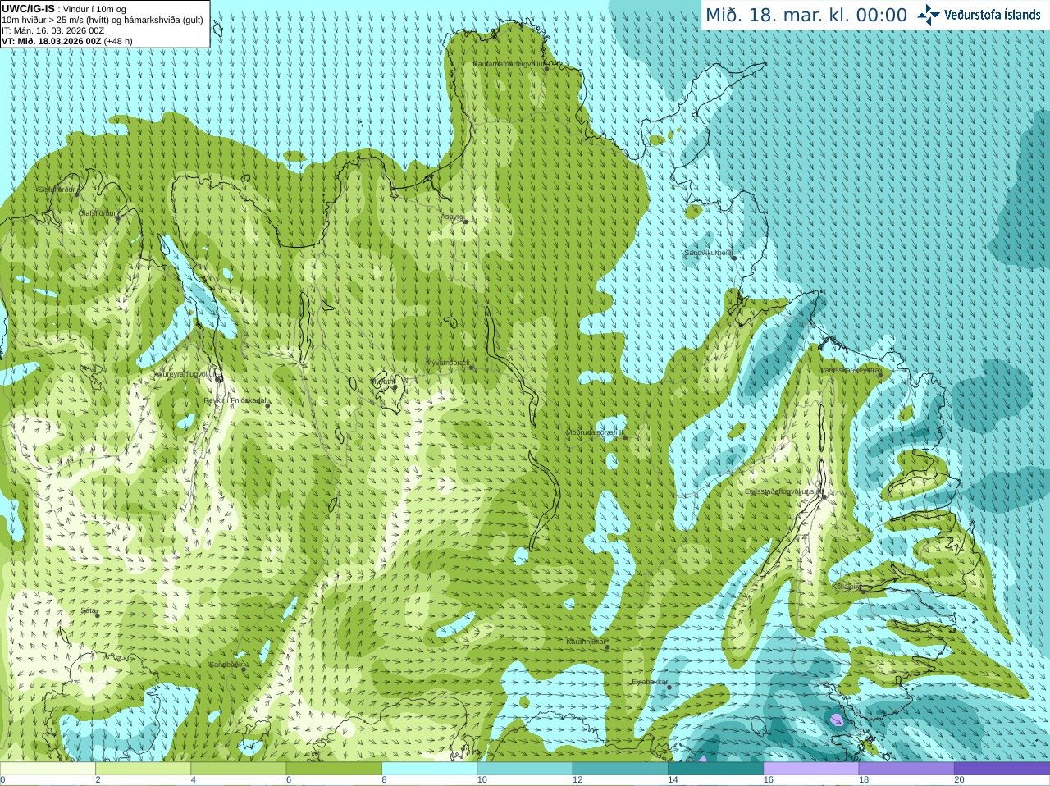Select the 10–12 m/s turquoise legend swatch
The image size is (1050, 786).
524,769
